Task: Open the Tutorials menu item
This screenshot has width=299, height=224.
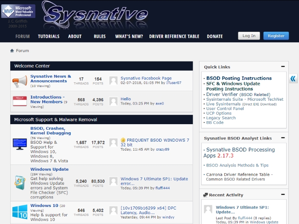Action: tap(49, 36)
